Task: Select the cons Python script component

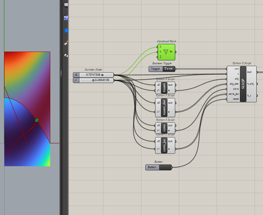Action: [165, 128]
